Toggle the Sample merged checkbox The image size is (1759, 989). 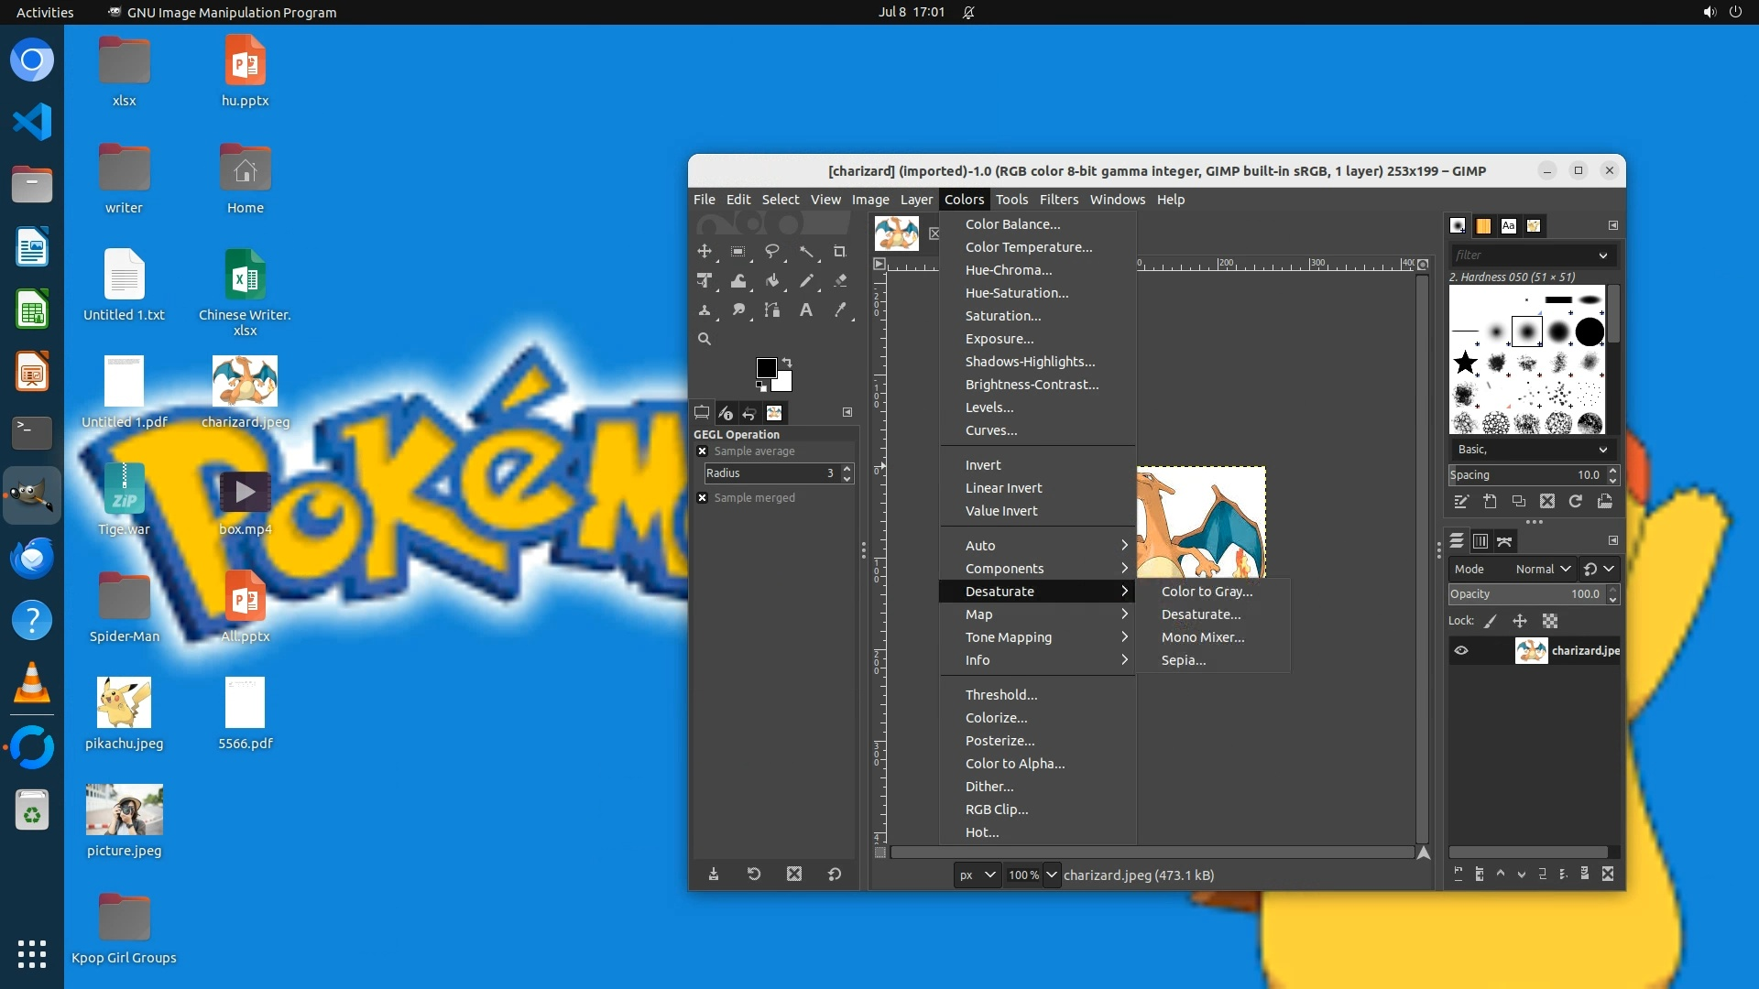click(703, 498)
